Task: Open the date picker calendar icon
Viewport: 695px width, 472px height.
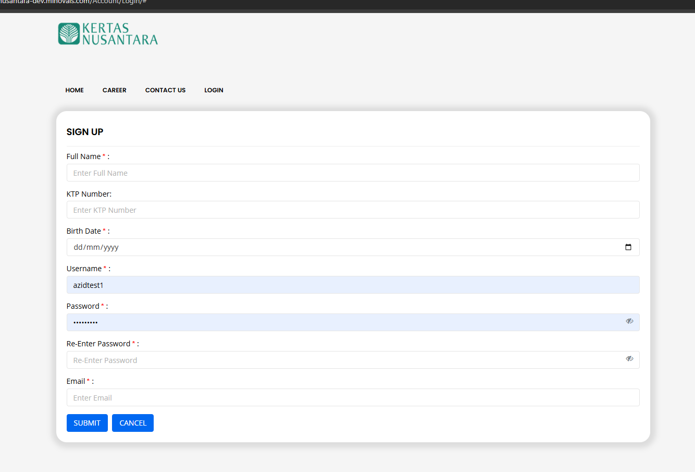Action: tap(628, 247)
